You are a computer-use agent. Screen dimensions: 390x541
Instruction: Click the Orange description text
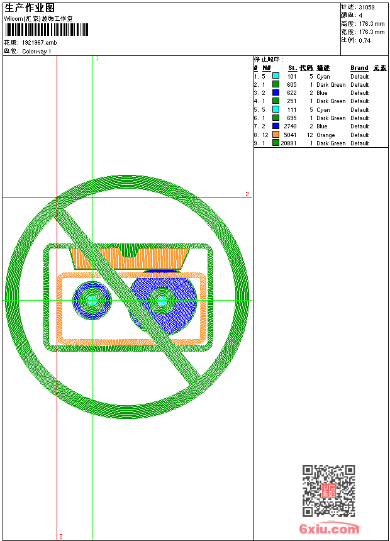coord(325,135)
